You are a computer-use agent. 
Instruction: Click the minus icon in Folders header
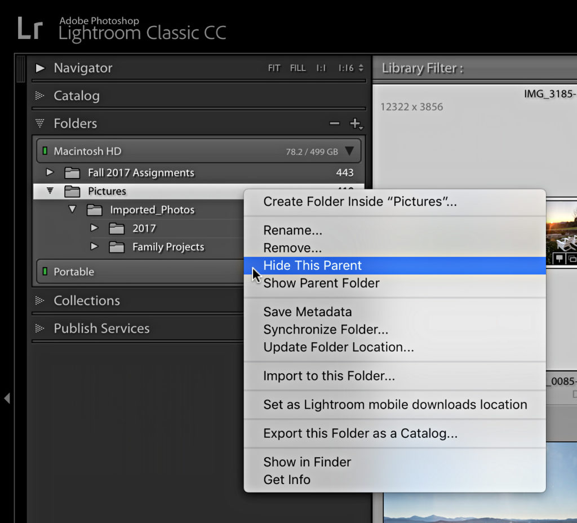(334, 123)
